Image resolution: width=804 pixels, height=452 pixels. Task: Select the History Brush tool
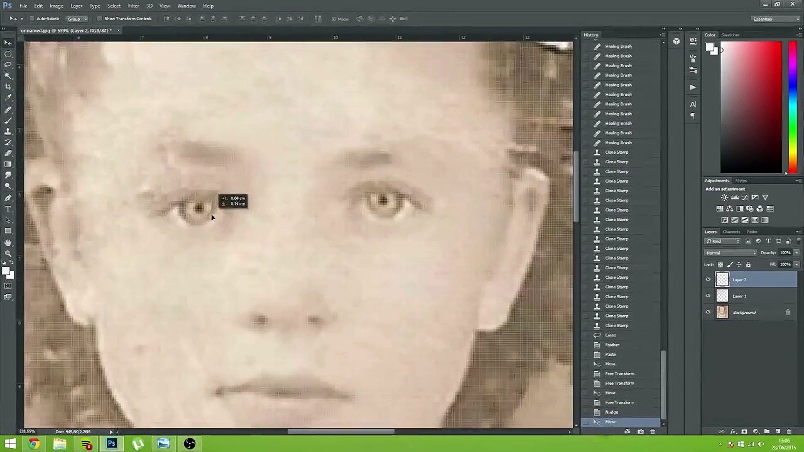tap(8, 142)
